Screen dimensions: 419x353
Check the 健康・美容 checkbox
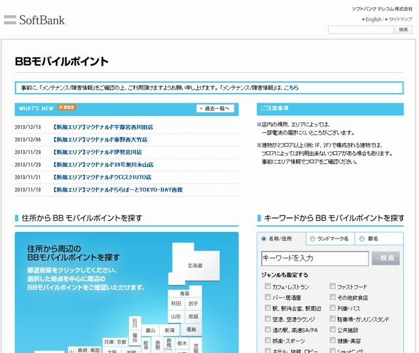(x=333, y=340)
